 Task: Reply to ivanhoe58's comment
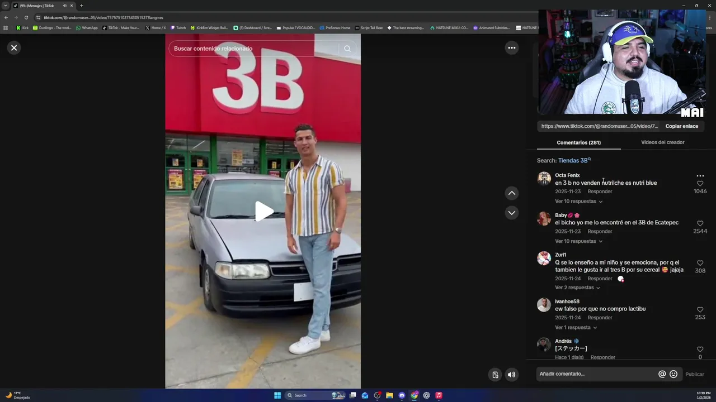pyautogui.click(x=600, y=318)
